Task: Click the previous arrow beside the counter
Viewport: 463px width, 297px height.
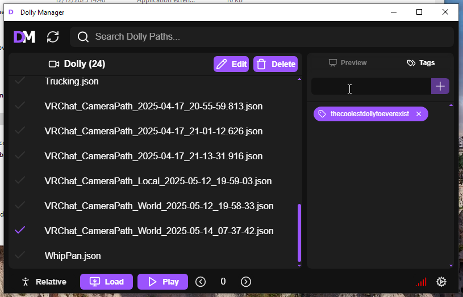Action: pyautogui.click(x=201, y=282)
